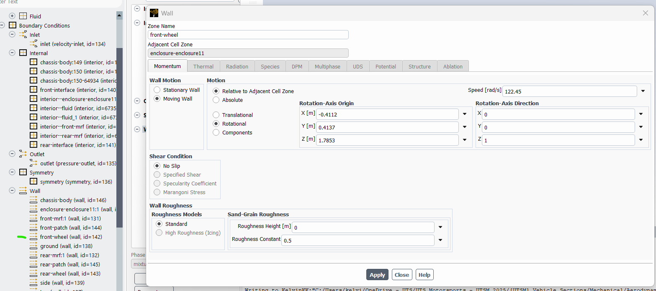The width and height of the screenshot is (656, 291).
Task: Switch to the Radiation tab
Action: pos(237,66)
